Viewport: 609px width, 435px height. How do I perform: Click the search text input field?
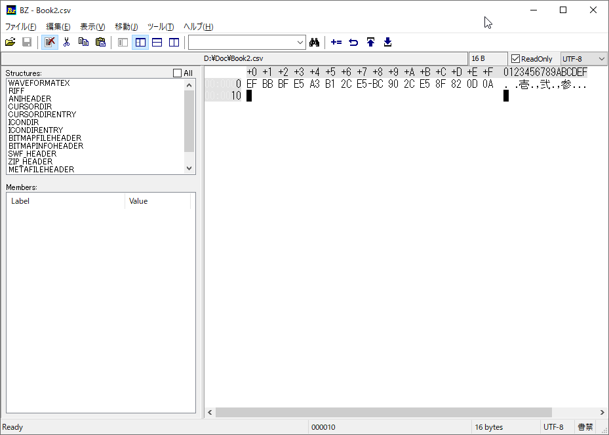[243, 43]
